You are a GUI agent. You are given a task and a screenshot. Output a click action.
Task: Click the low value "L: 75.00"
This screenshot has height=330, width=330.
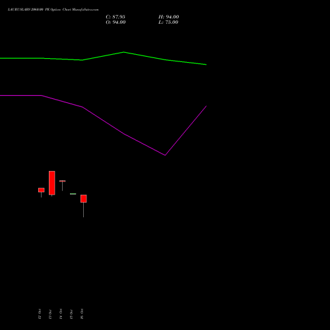168,22
